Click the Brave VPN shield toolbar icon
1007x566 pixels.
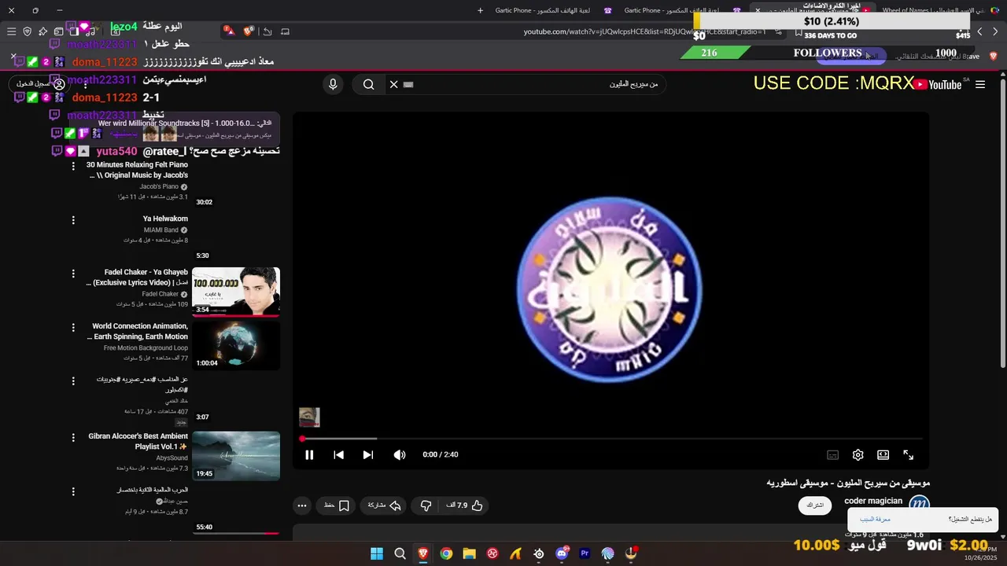27,31
